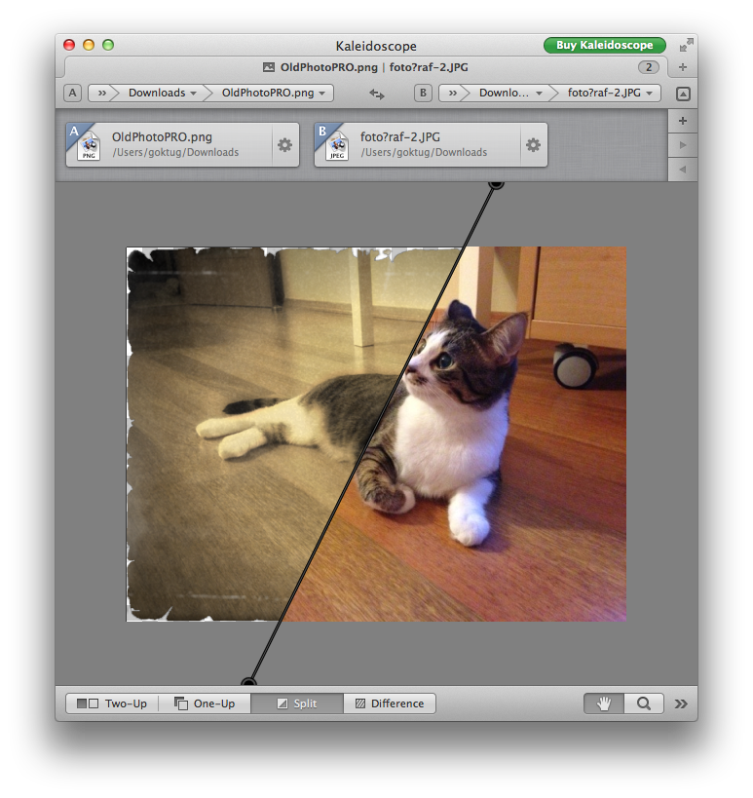The height and width of the screenshot is (798, 753).
Task: Grab the top split divider handle
Action: point(496,182)
